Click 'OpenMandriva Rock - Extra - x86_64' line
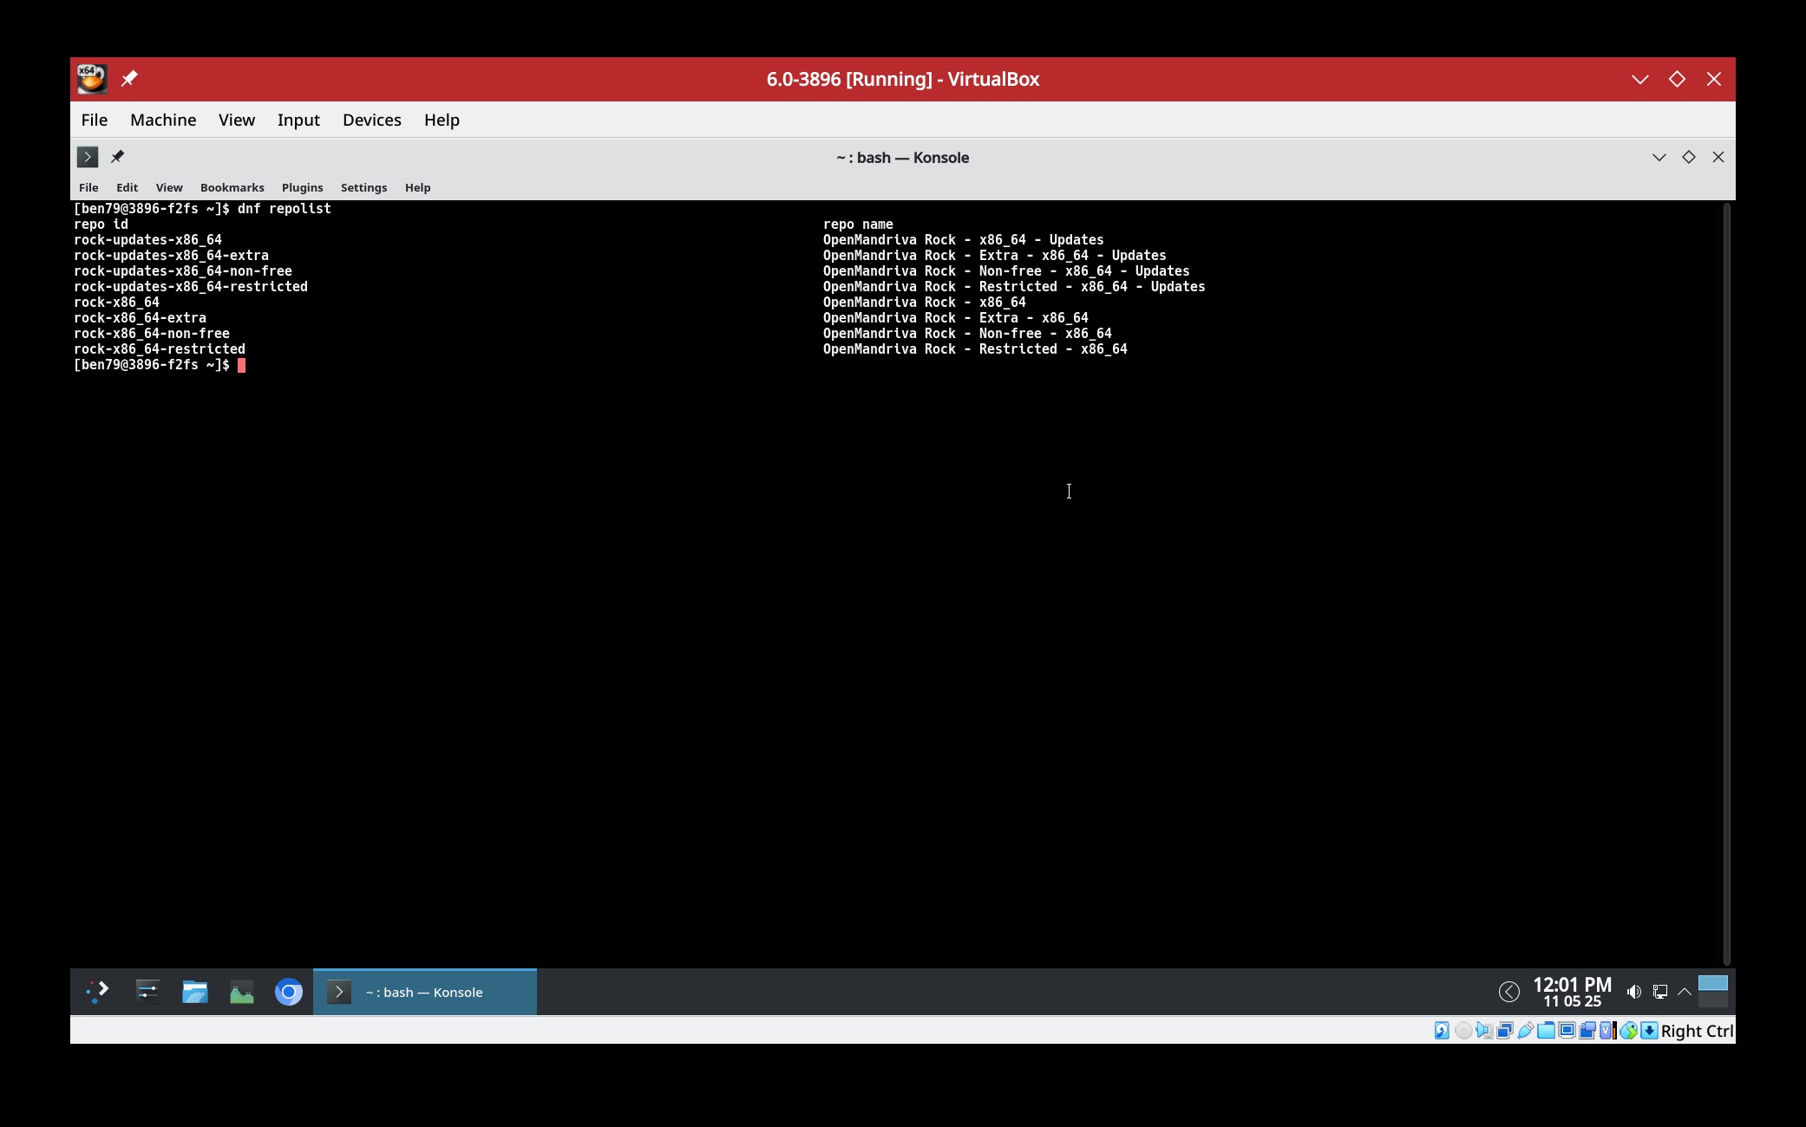The width and height of the screenshot is (1806, 1127). coord(956,318)
